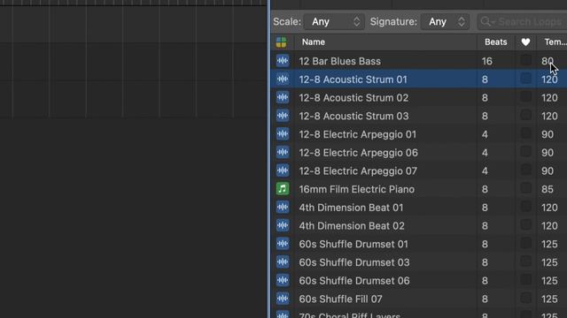This screenshot has width=567, height=318.
Task: Click green MIDI icon for 16mm Film Electric Piano
Action: point(283,189)
